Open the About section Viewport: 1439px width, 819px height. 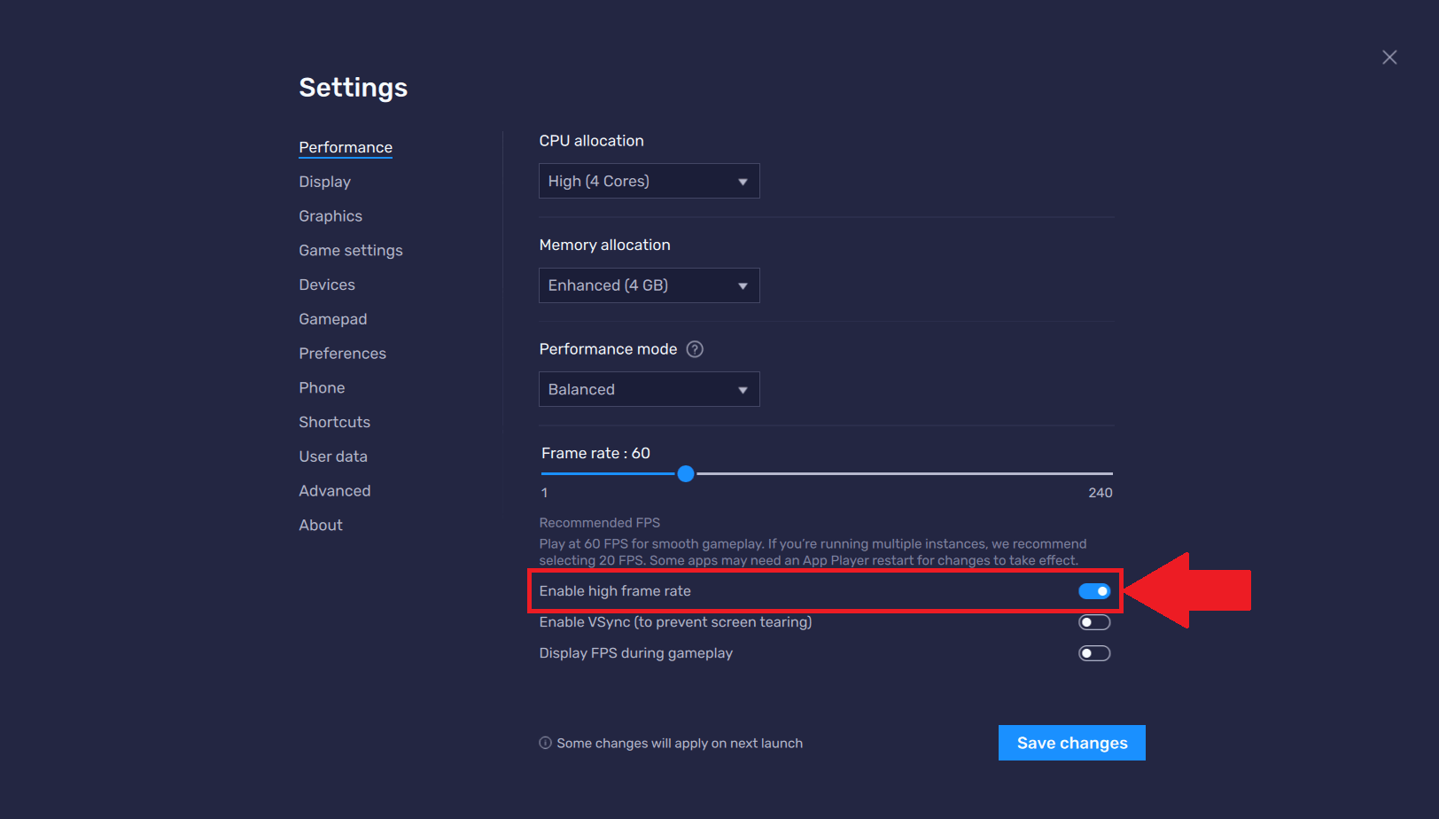tap(320, 526)
